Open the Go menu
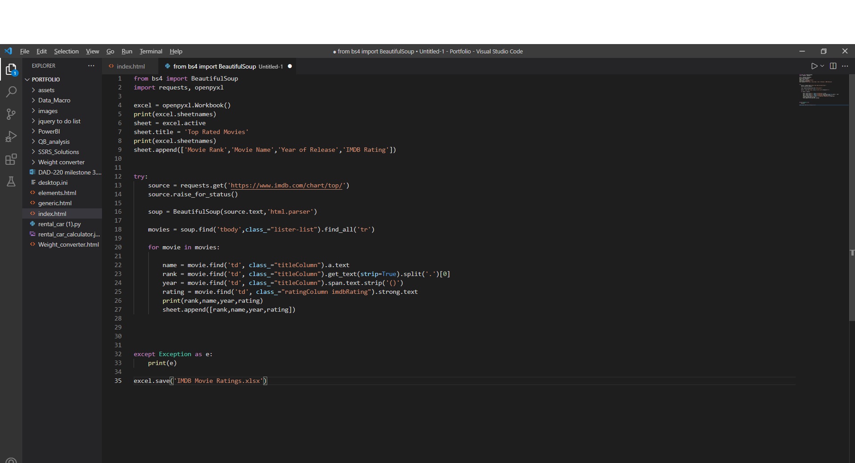The height and width of the screenshot is (463, 855). pos(110,51)
